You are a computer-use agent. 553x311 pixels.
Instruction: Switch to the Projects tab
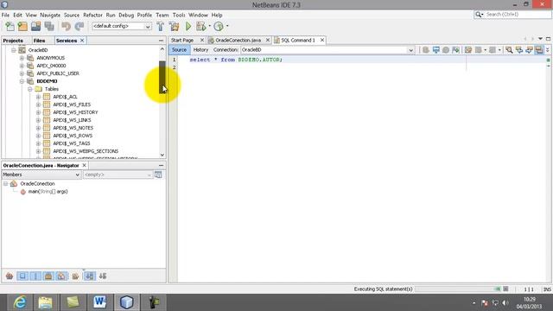(13, 41)
